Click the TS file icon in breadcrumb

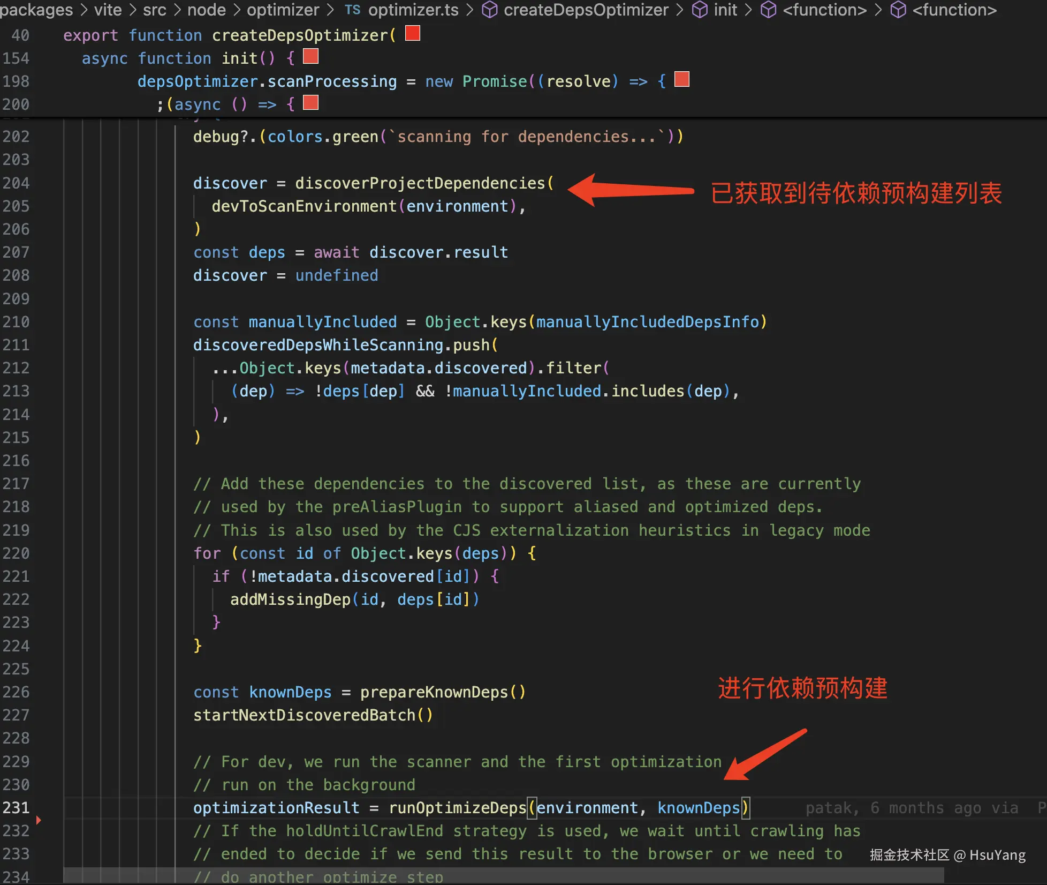[352, 10]
